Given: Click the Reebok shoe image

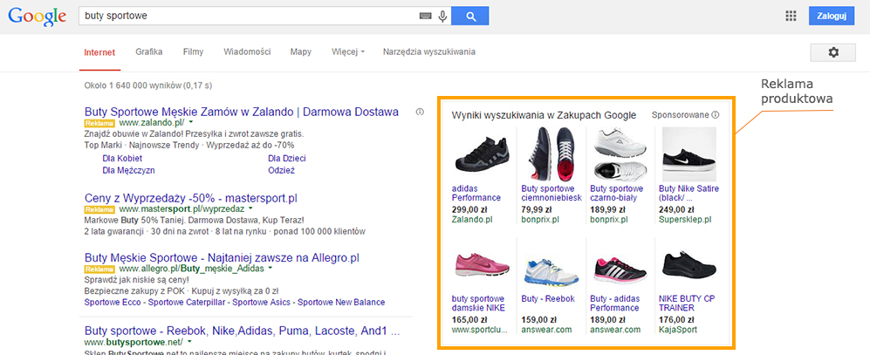Looking at the screenshot, I should (551, 270).
